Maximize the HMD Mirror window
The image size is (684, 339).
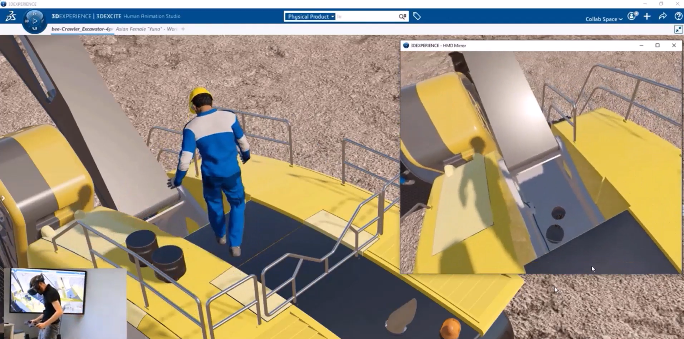pos(657,45)
